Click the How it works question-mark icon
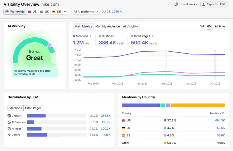233x151 pixels. click(x=176, y=4)
